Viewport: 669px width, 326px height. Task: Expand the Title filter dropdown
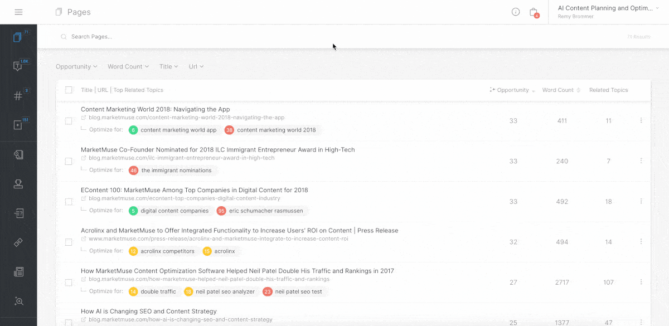(x=168, y=66)
